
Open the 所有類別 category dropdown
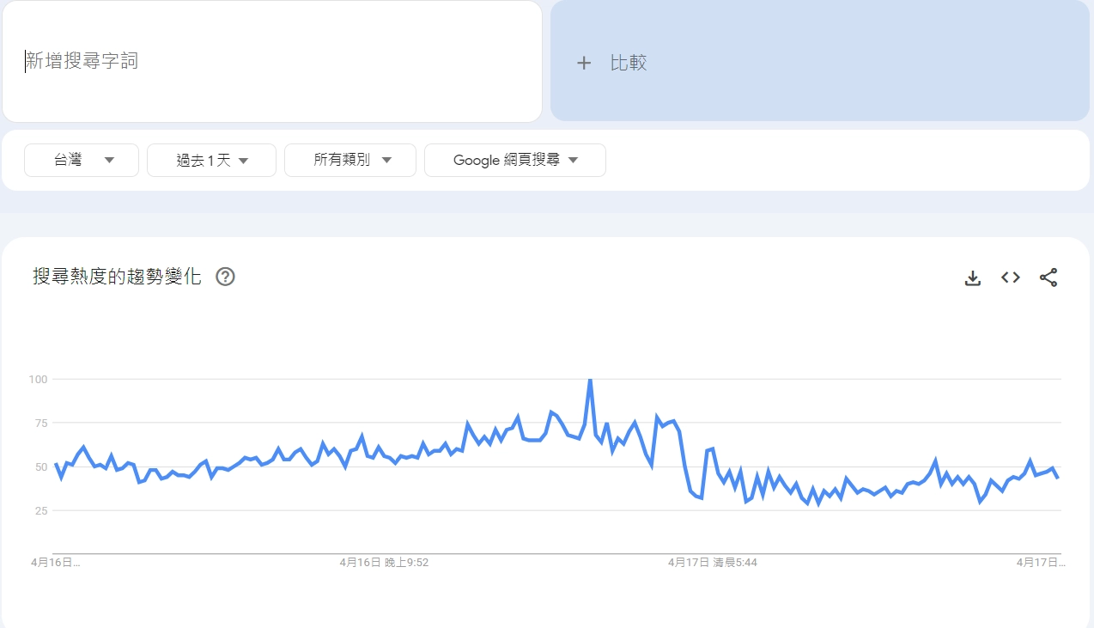tap(350, 160)
